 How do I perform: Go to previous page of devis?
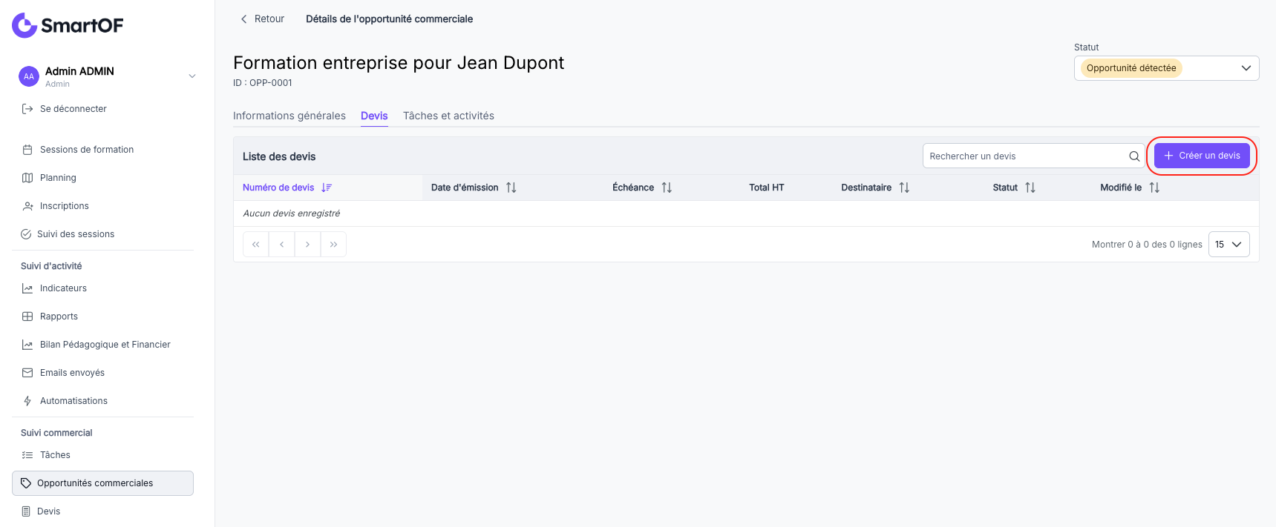(x=281, y=245)
